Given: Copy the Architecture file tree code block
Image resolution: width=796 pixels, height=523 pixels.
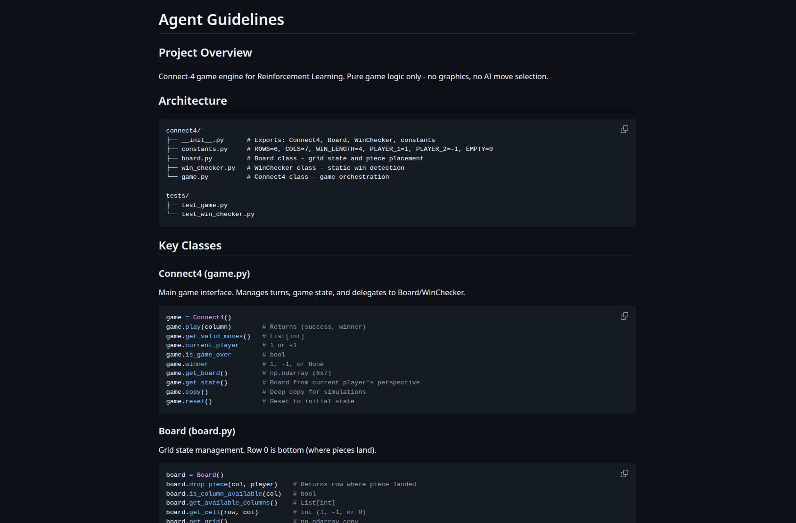Looking at the screenshot, I should pyautogui.click(x=624, y=129).
